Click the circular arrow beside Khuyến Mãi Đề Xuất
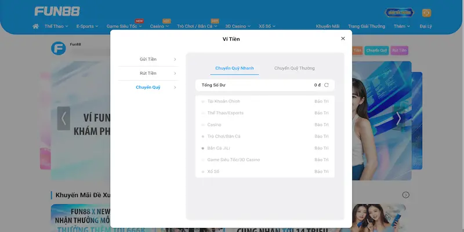Viewport: 464px width, 232px height. [406, 195]
